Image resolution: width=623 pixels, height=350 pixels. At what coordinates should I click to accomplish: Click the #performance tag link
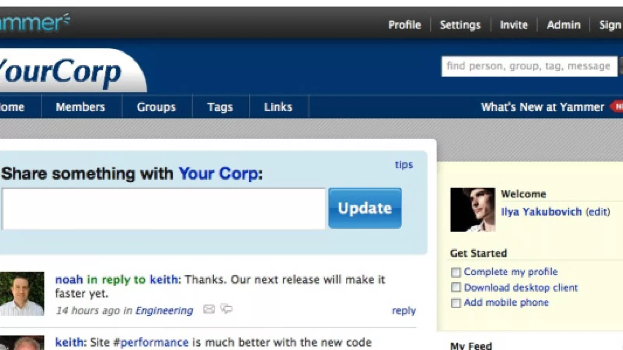point(151,343)
